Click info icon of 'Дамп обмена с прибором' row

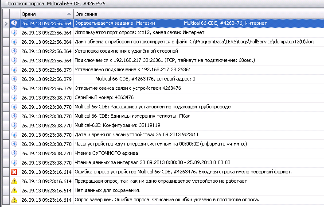click(14, 42)
